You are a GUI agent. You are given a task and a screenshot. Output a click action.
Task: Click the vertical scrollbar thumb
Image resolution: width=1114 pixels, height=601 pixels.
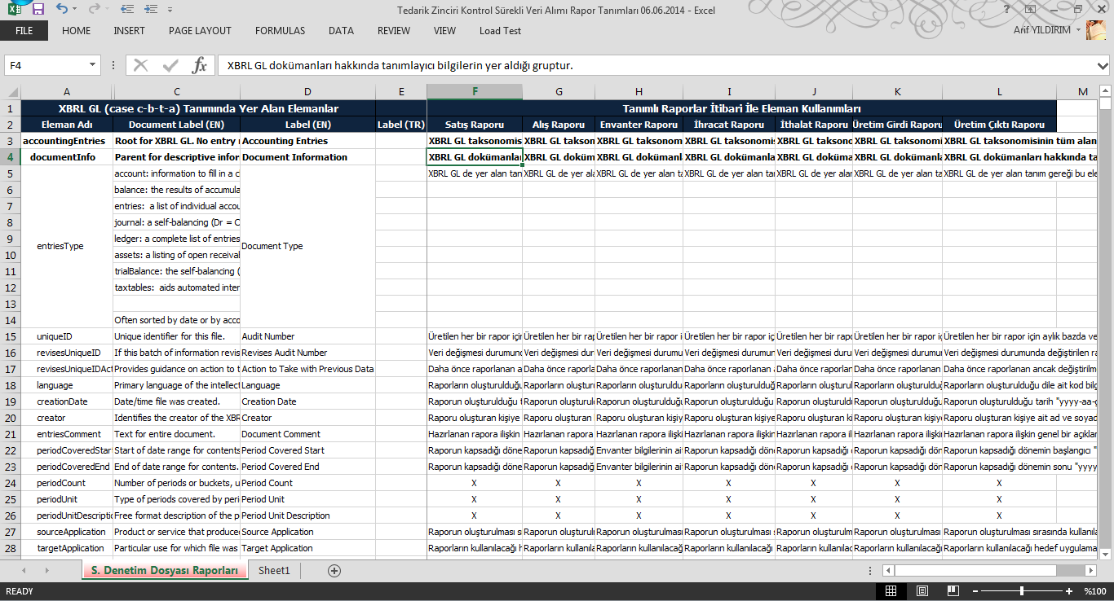[1106, 103]
